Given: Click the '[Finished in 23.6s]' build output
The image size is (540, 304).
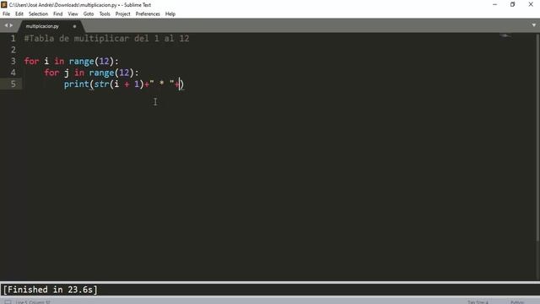Looking at the screenshot, I should (x=51, y=290).
